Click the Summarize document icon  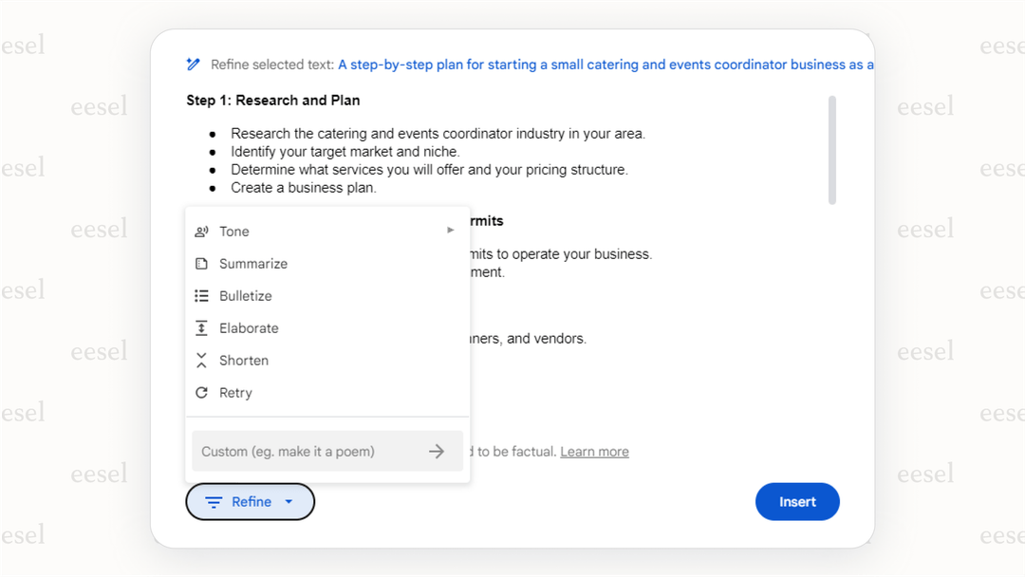tap(201, 263)
